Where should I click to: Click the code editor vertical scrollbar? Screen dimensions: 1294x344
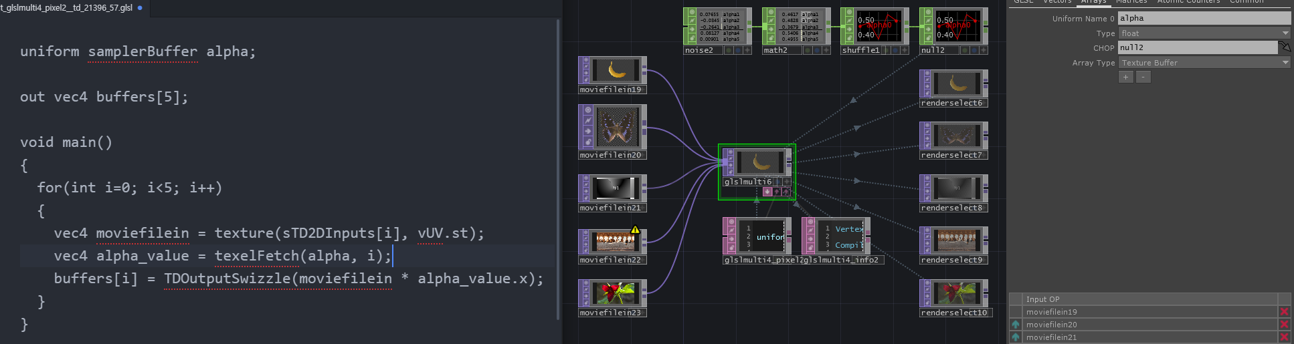[558, 169]
